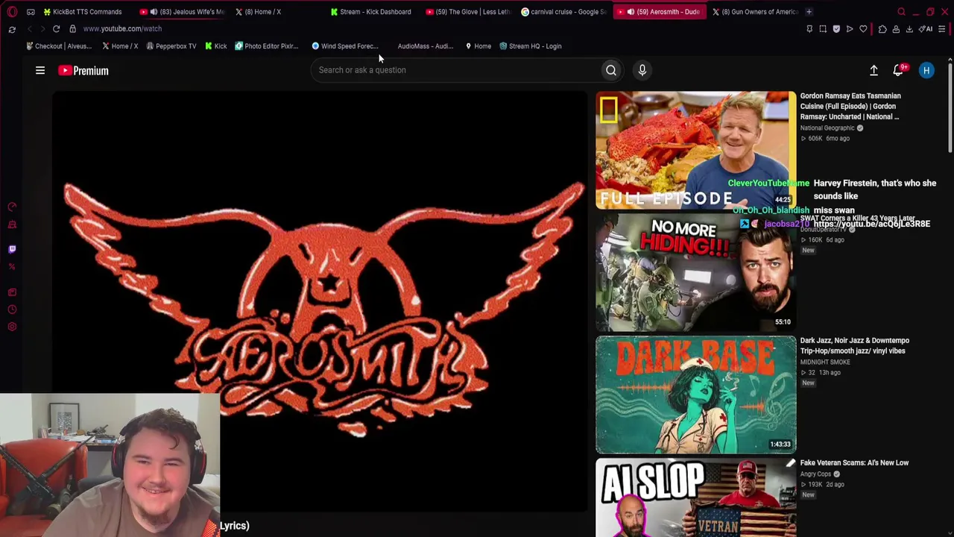Open a new browser tab
Screen dimensions: 954x537
809,12
